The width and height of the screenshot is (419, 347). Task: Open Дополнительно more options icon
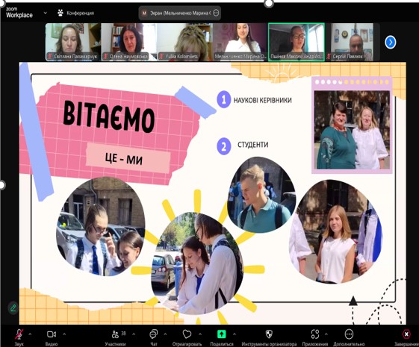pyautogui.click(x=349, y=334)
